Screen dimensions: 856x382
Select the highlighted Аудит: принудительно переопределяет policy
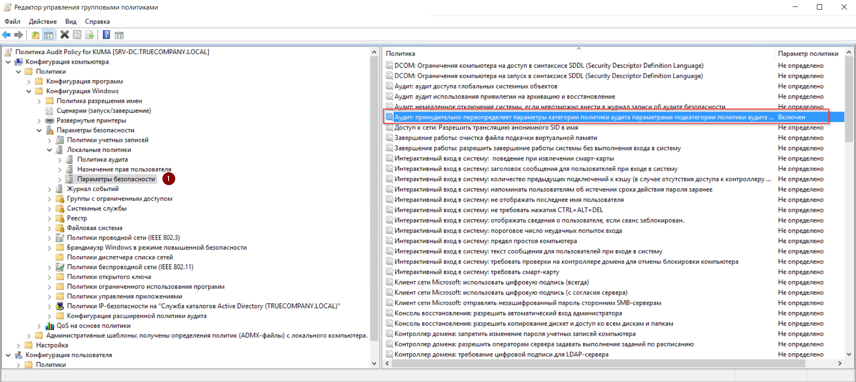click(x=583, y=117)
